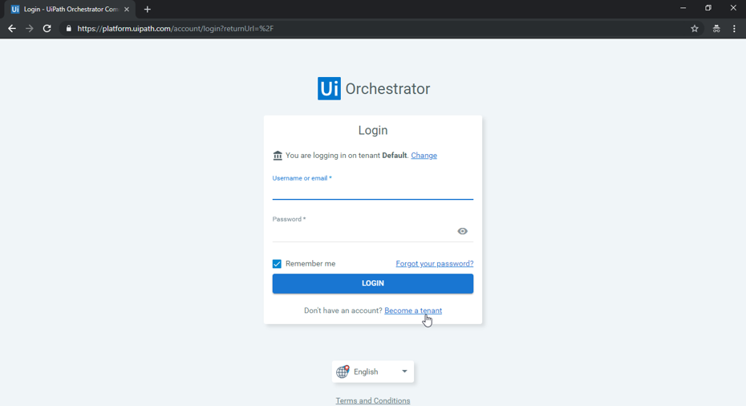Select the Login UiPath Orchestrator browser tab
Image resolution: width=746 pixels, height=406 pixels.
point(71,9)
